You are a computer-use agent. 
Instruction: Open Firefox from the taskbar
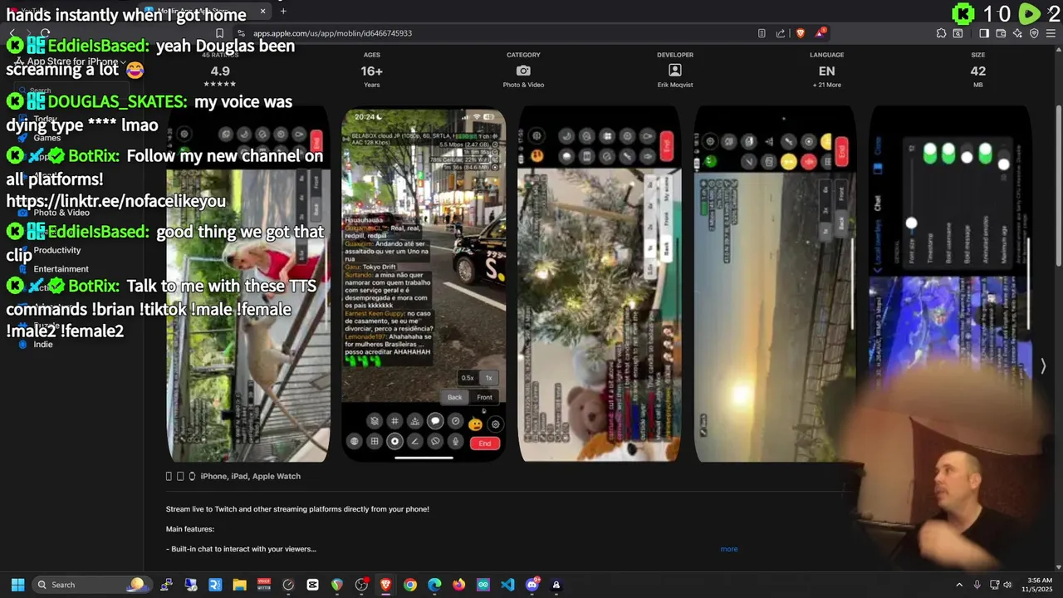(x=458, y=585)
